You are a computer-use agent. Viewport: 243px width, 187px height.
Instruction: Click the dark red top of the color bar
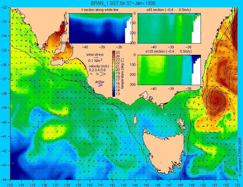[114, 52]
